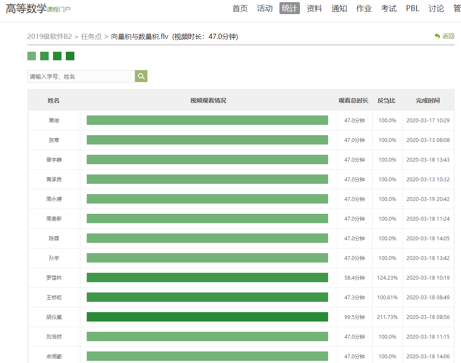Click the third green legend swatch
Viewport: 461px width, 363px height.
tap(57, 56)
